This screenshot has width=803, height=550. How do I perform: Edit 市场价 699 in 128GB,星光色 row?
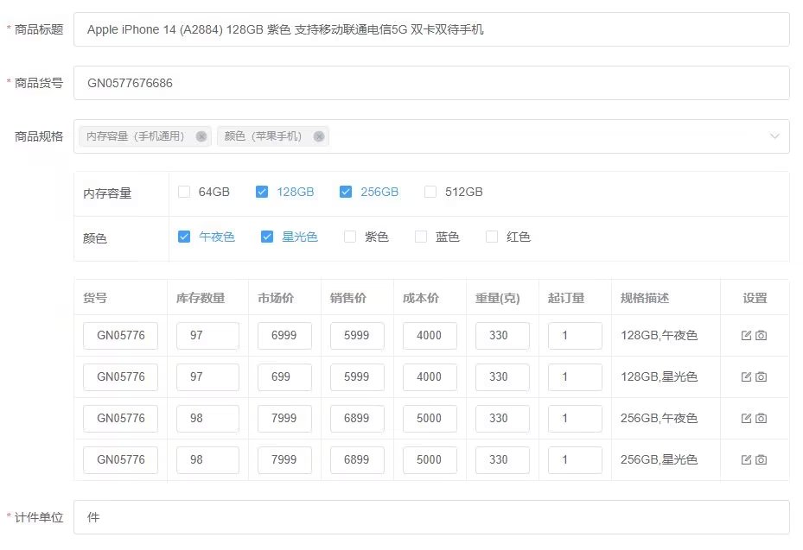284,377
